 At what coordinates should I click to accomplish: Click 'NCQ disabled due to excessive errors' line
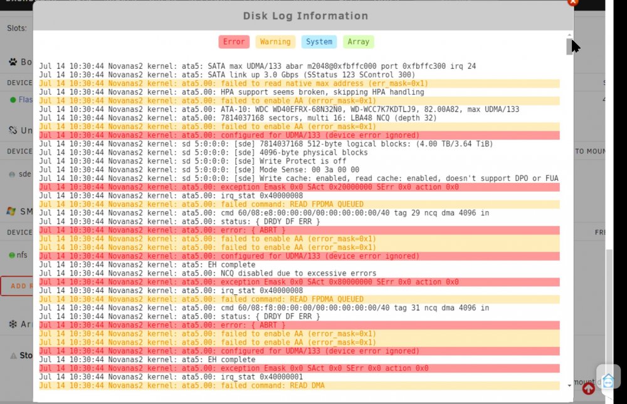[x=208, y=273]
